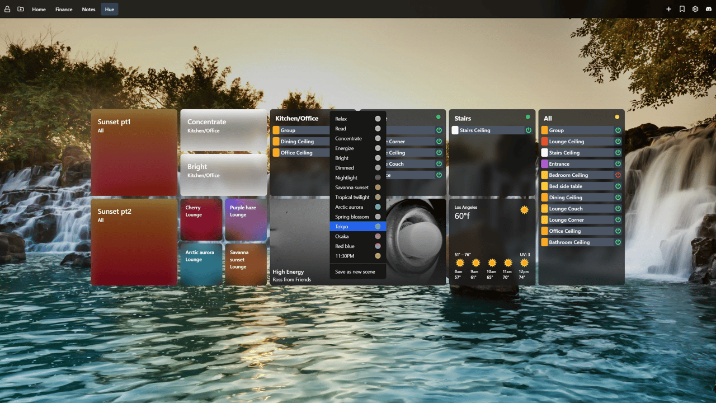Click the new folder icon
Image resolution: width=716 pixels, height=403 pixels.
point(21,10)
